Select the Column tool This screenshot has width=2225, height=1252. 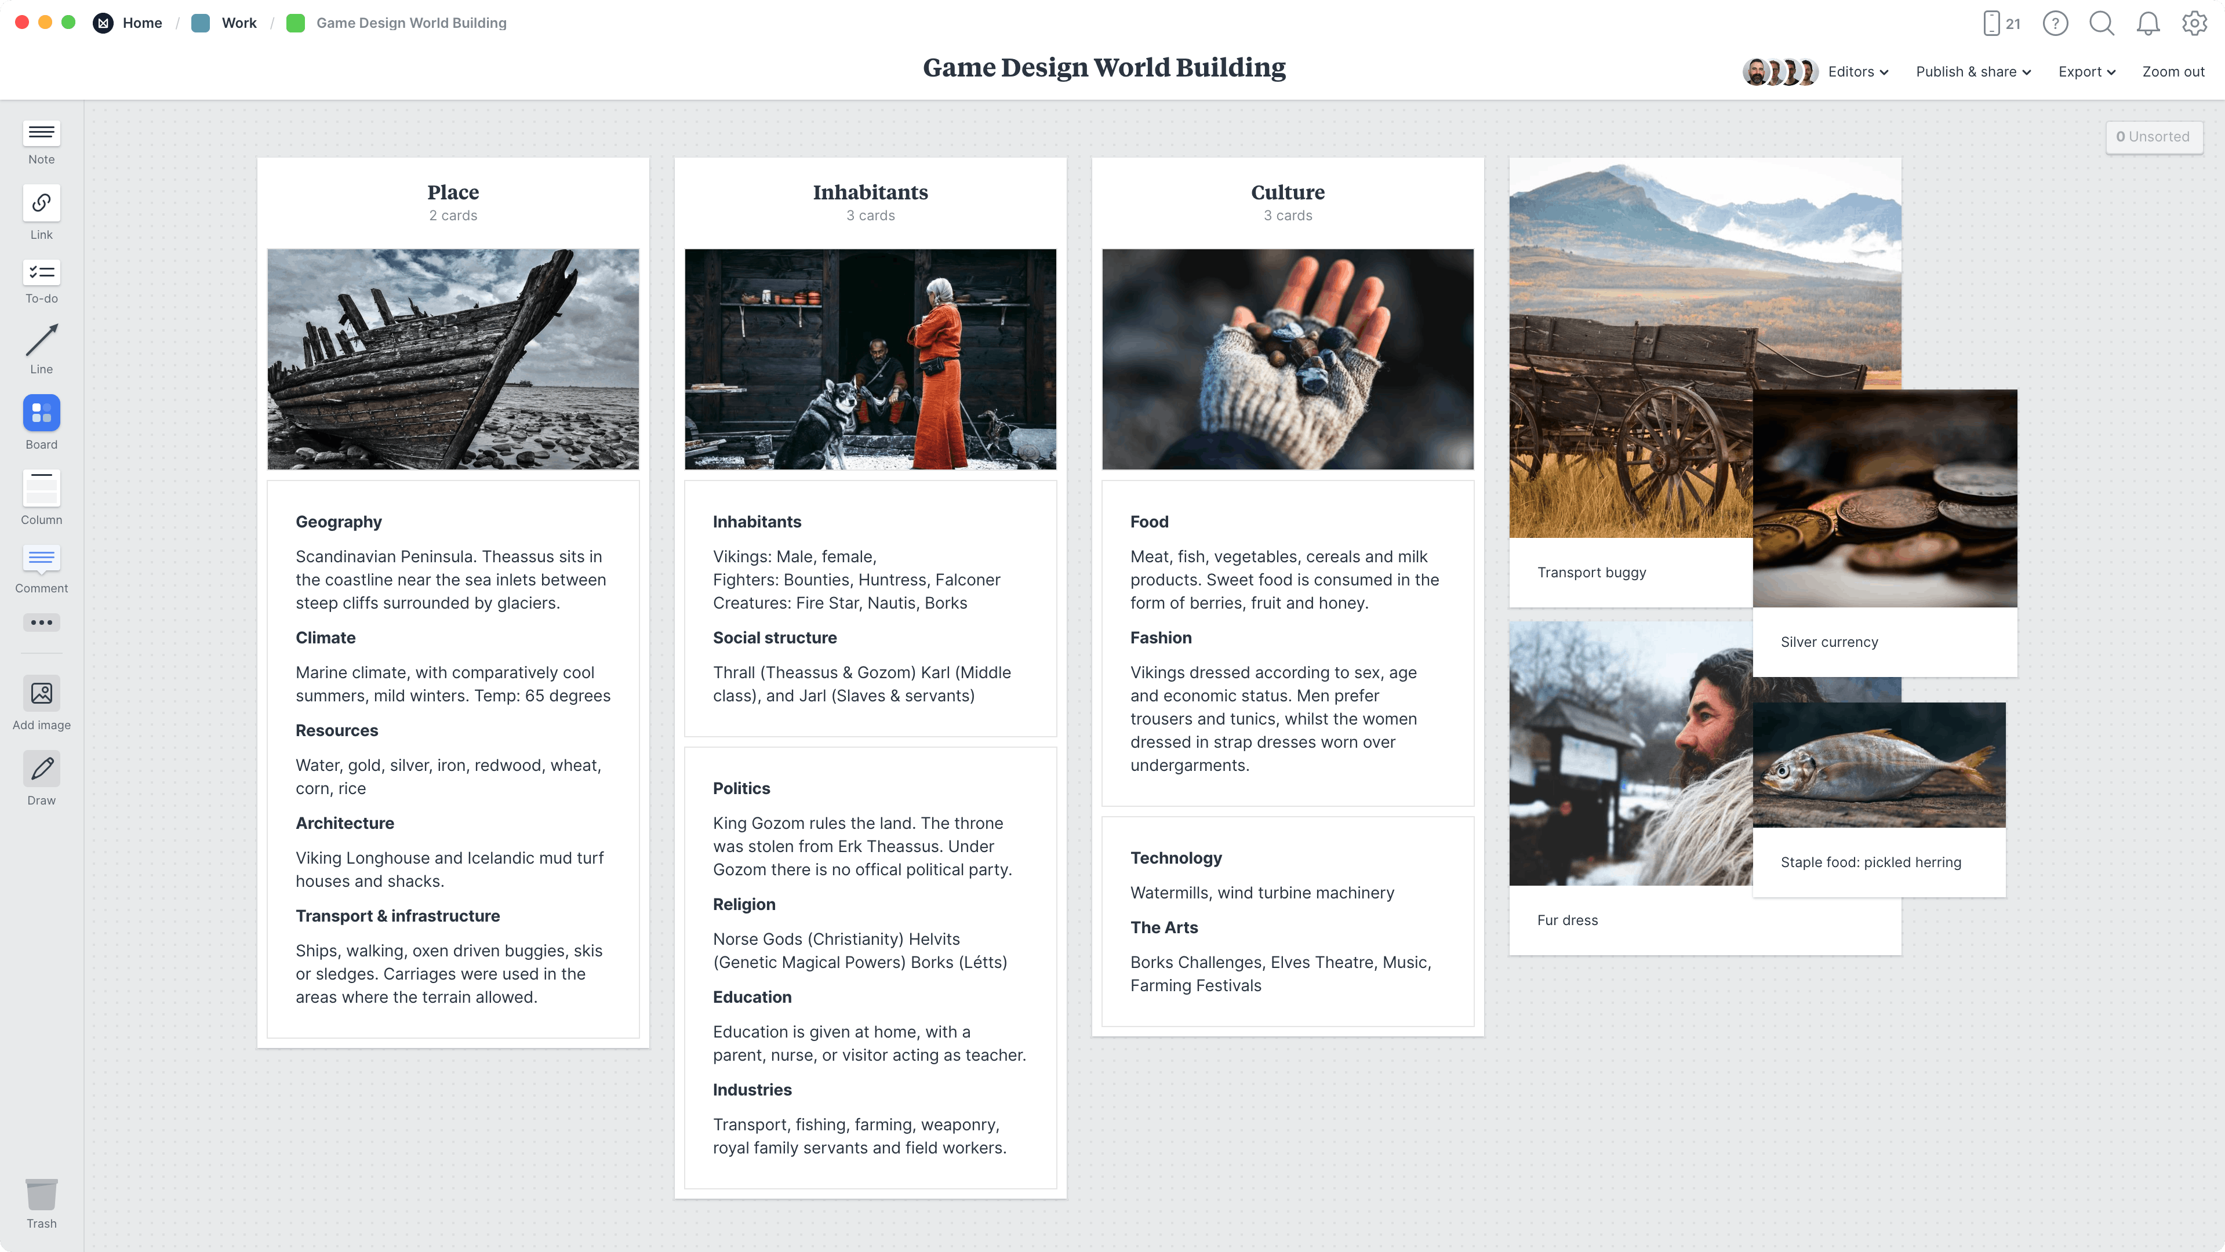(x=41, y=495)
